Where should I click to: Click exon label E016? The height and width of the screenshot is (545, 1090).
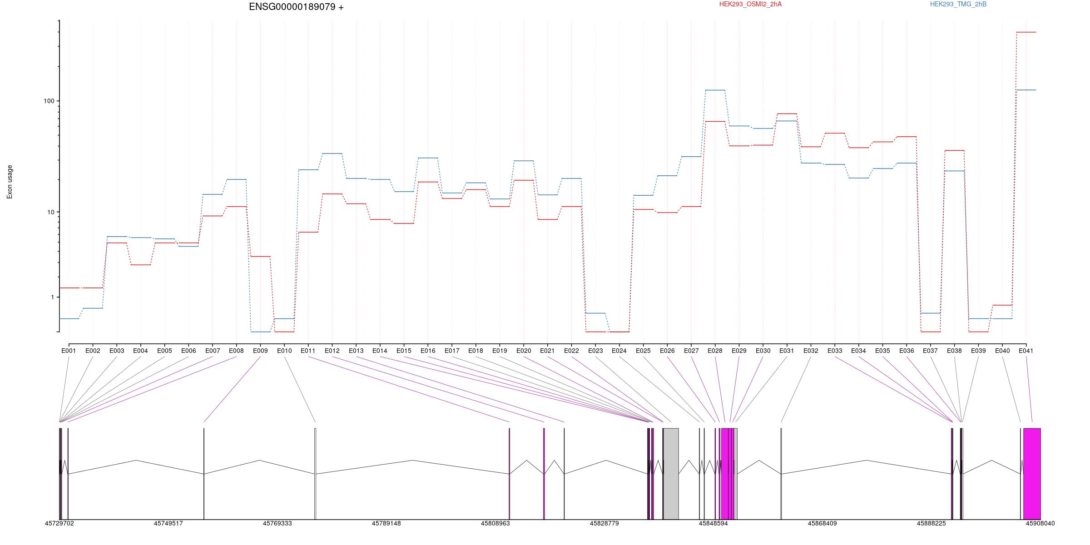point(428,351)
